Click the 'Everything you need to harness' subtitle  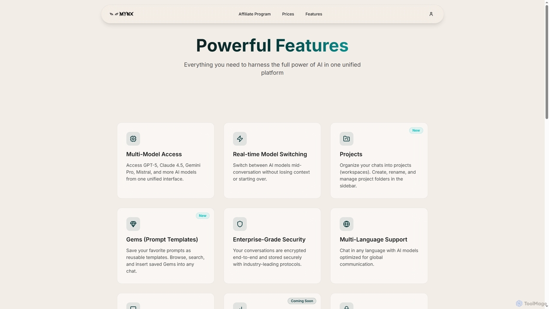pyautogui.click(x=272, y=69)
